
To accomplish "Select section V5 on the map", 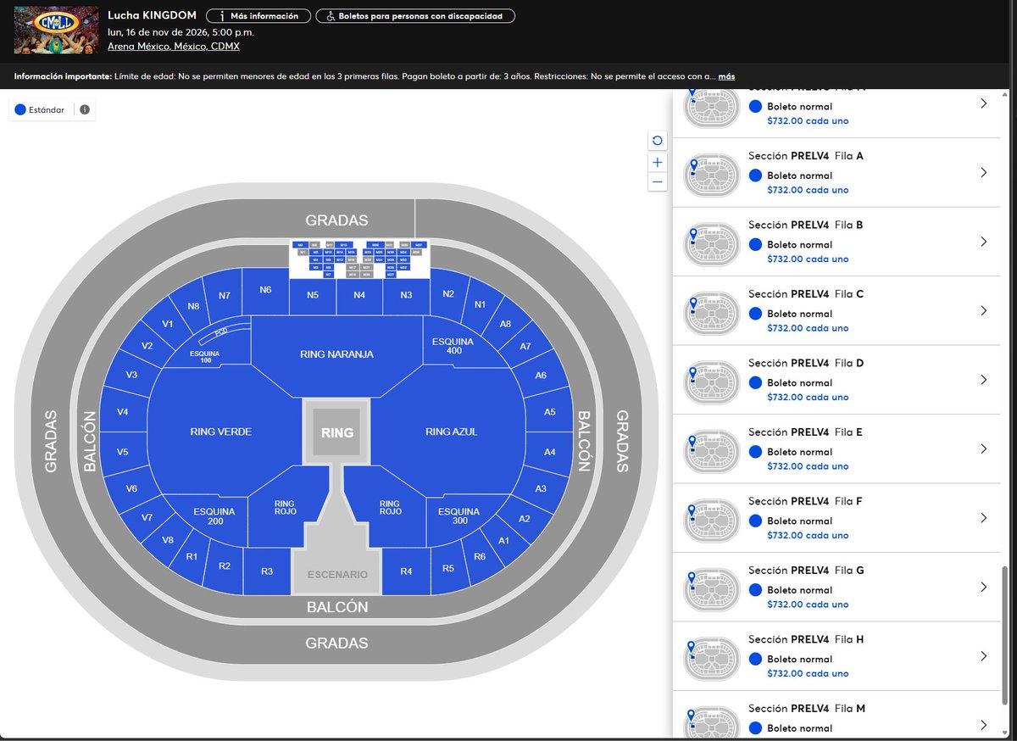I will (x=123, y=452).
